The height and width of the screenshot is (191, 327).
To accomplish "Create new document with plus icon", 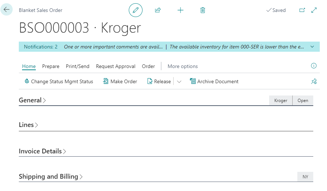I will pyautogui.click(x=181, y=10).
